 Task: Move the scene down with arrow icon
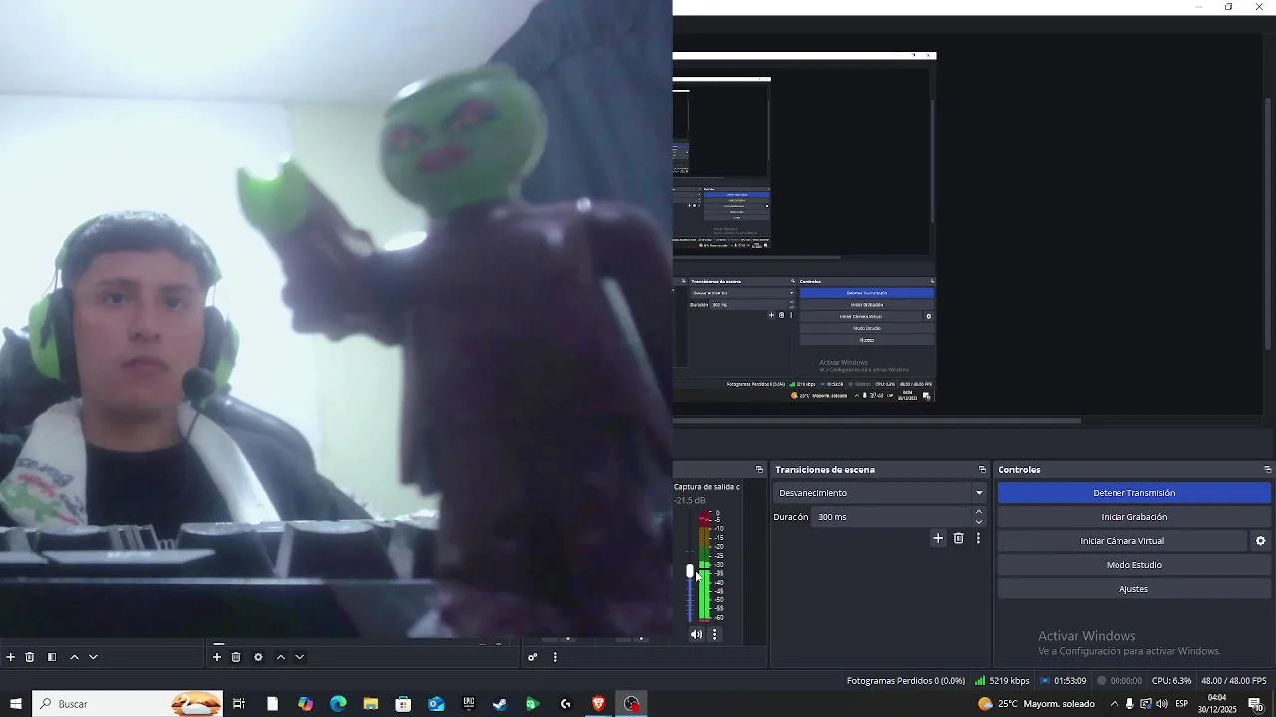point(93,657)
